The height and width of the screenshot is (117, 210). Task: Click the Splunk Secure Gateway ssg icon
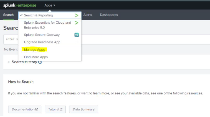pyautogui.click(x=77, y=35)
